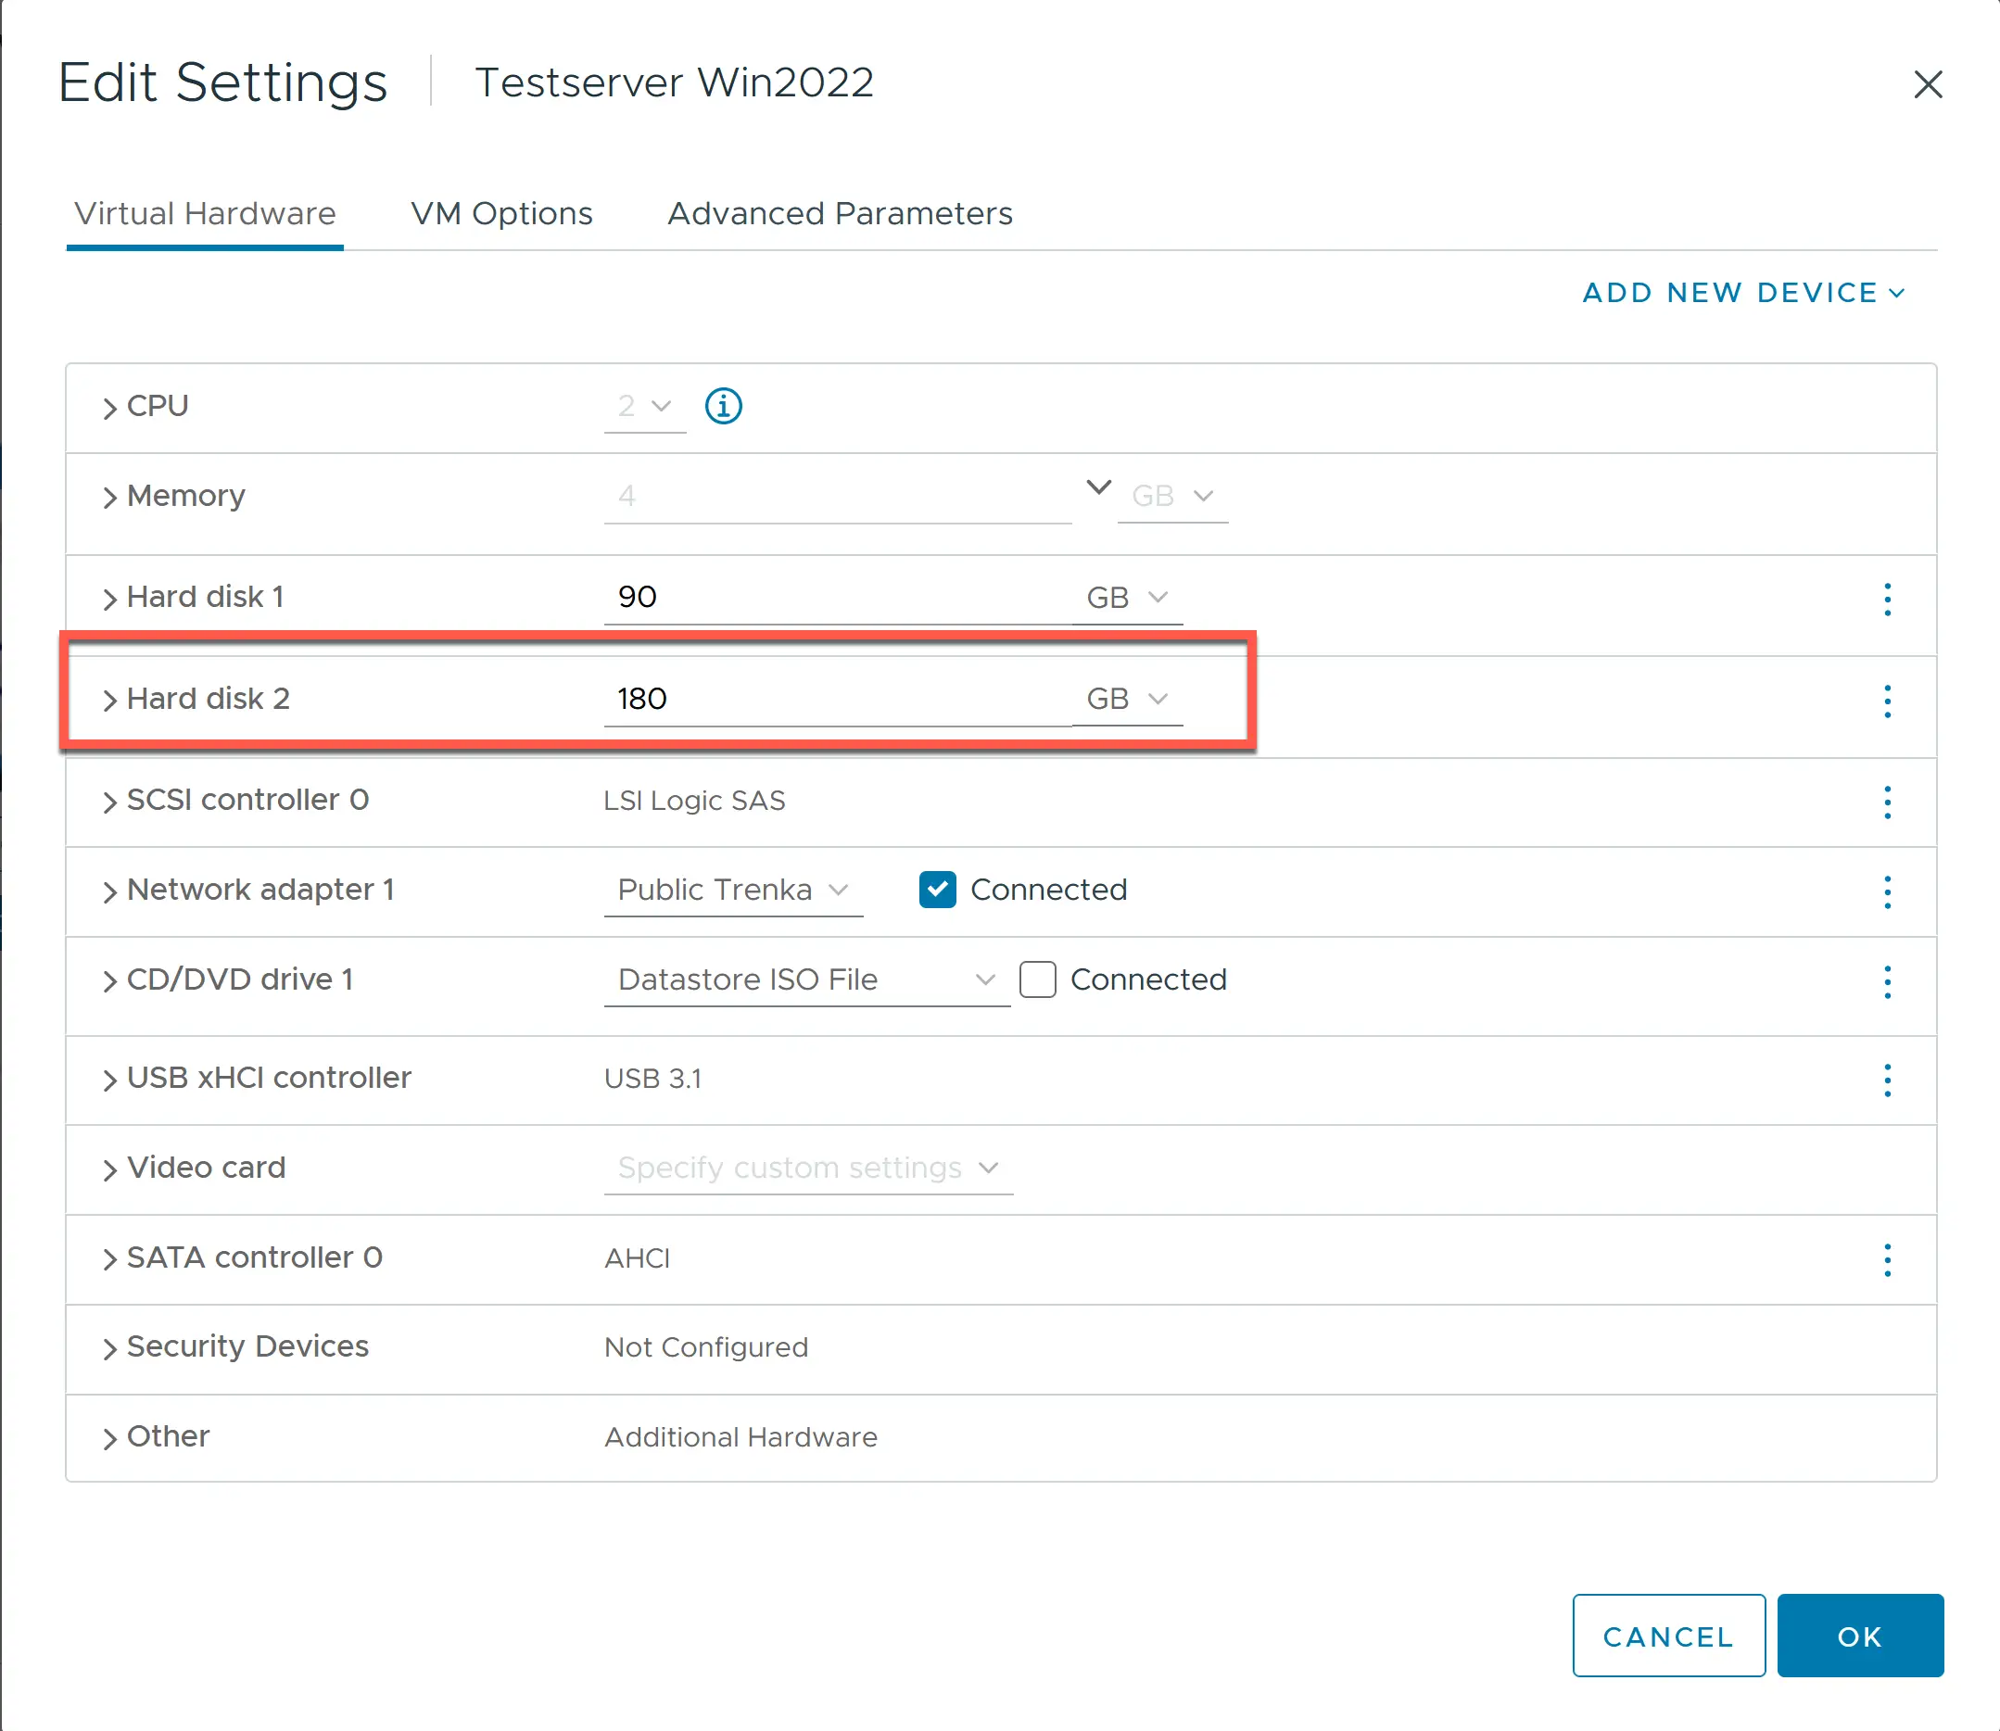Open SCSI controller 0 actions menu
Image resolution: width=2000 pixels, height=1731 pixels.
[1887, 802]
